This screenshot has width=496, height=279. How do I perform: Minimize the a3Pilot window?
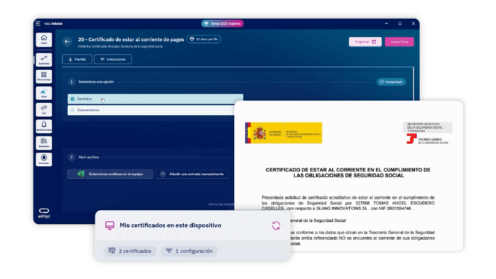[386, 23]
